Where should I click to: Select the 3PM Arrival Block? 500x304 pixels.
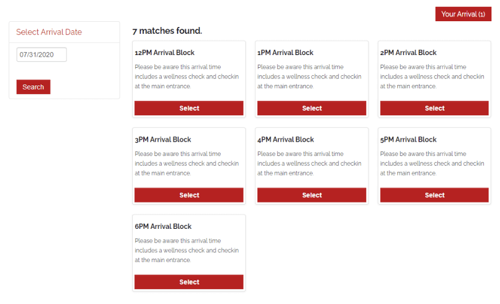click(189, 195)
